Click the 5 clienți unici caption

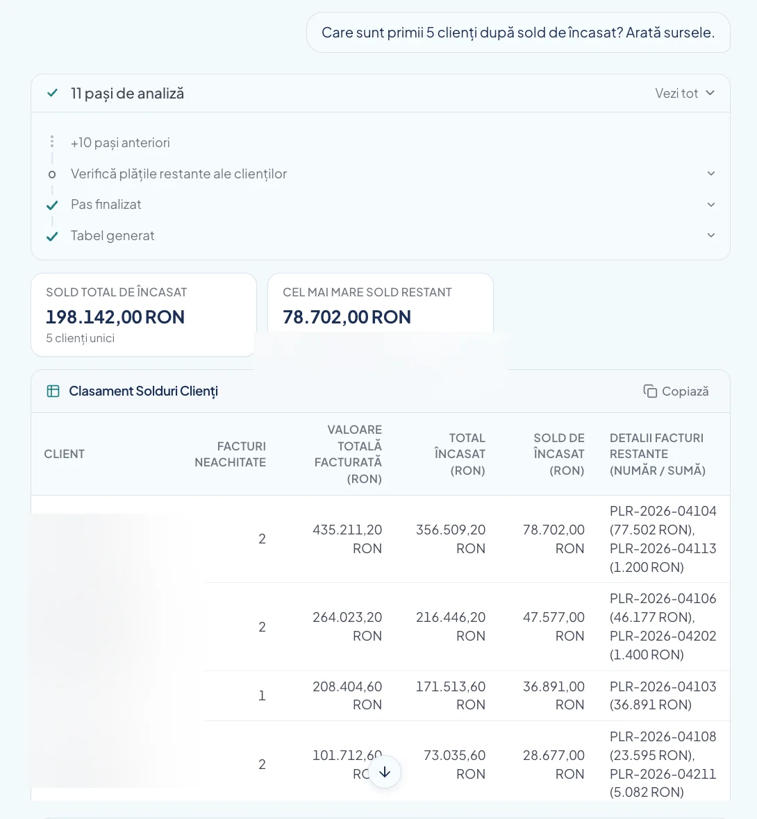click(x=80, y=339)
